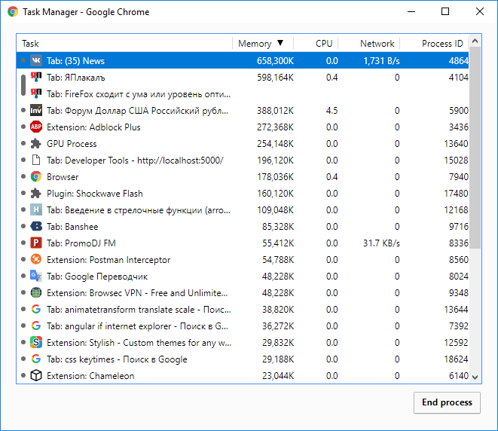498x431 pixels.
Task: Click the Chameleon extension cube icon
Action: 36,375
